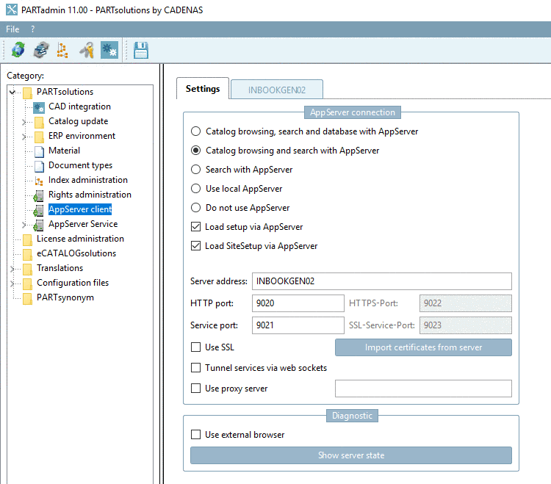Click the index tree toolbar icon
The width and height of the screenshot is (551, 484).
tap(62, 50)
